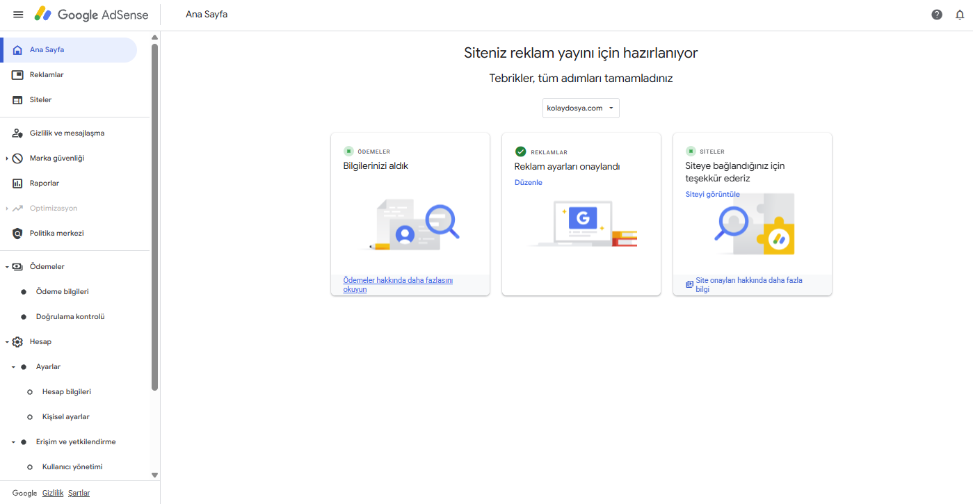Click the Siteler card puzzle illustration
973x504 pixels.
755,224
